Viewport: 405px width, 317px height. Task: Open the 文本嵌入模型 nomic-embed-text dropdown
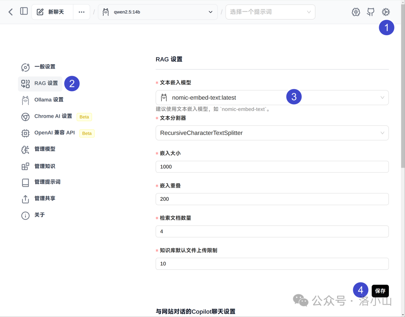[x=272, y=98]
